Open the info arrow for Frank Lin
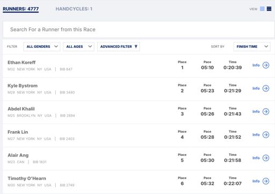275x194 pixels. [x=266, y=135]
